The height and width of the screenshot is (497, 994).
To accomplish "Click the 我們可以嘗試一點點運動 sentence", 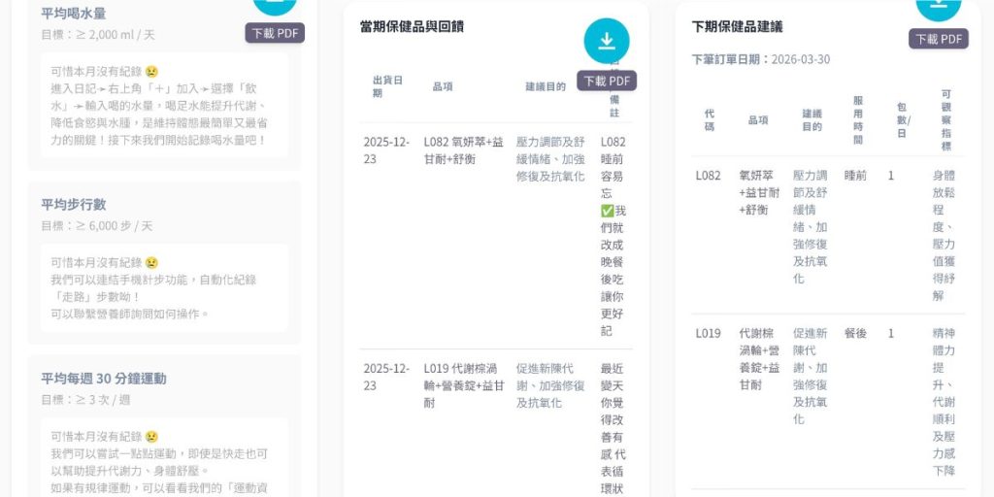I will 159,462.
